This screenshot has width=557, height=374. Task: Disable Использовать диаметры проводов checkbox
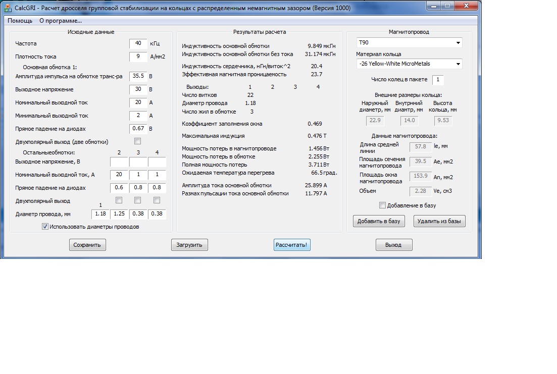tap(45, 227)
